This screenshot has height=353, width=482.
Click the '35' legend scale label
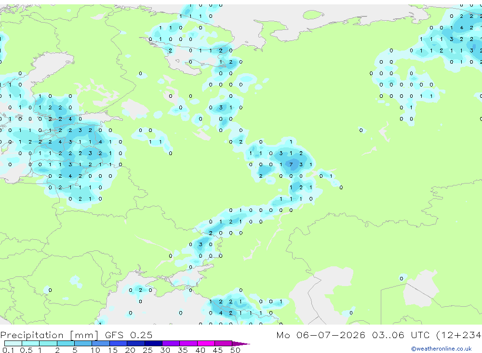click(x=183, y=350)
